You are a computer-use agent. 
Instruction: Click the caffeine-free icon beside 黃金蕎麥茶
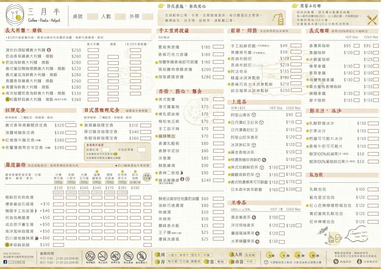tap(254, 218)
